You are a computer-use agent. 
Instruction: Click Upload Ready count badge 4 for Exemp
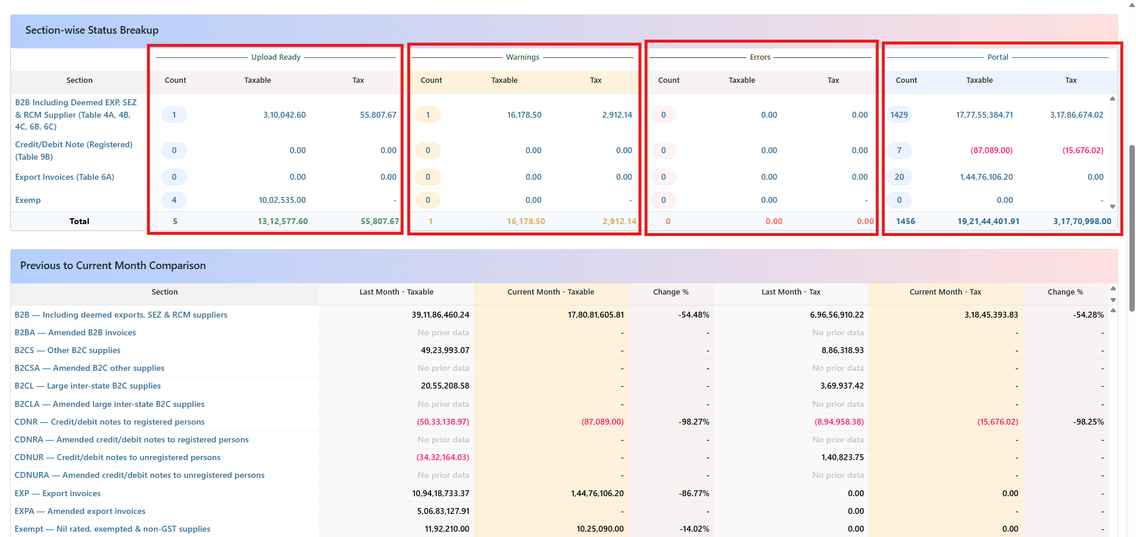(x=174, y=200)
